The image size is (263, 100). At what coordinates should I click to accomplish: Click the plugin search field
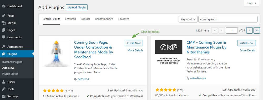click(228, 19)
